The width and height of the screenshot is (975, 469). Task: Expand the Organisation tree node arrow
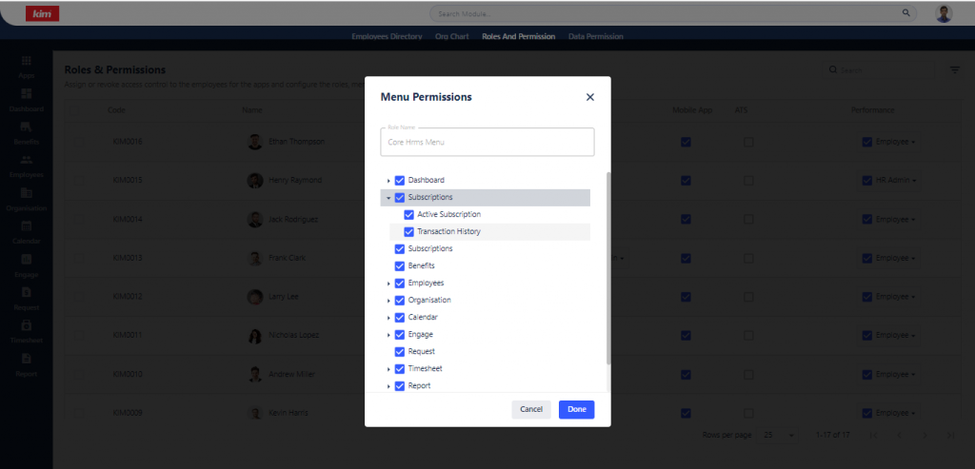(x=388, y=301)
